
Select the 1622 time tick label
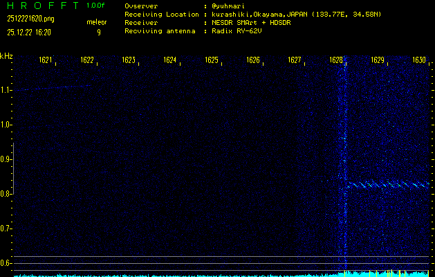[x=87, y=60]
